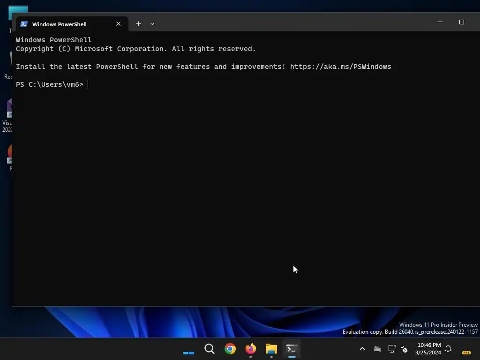This screenshot has height=360, width=480.
Task: Click the PowerShell icon in tab
Action: (x=24, y=24)
